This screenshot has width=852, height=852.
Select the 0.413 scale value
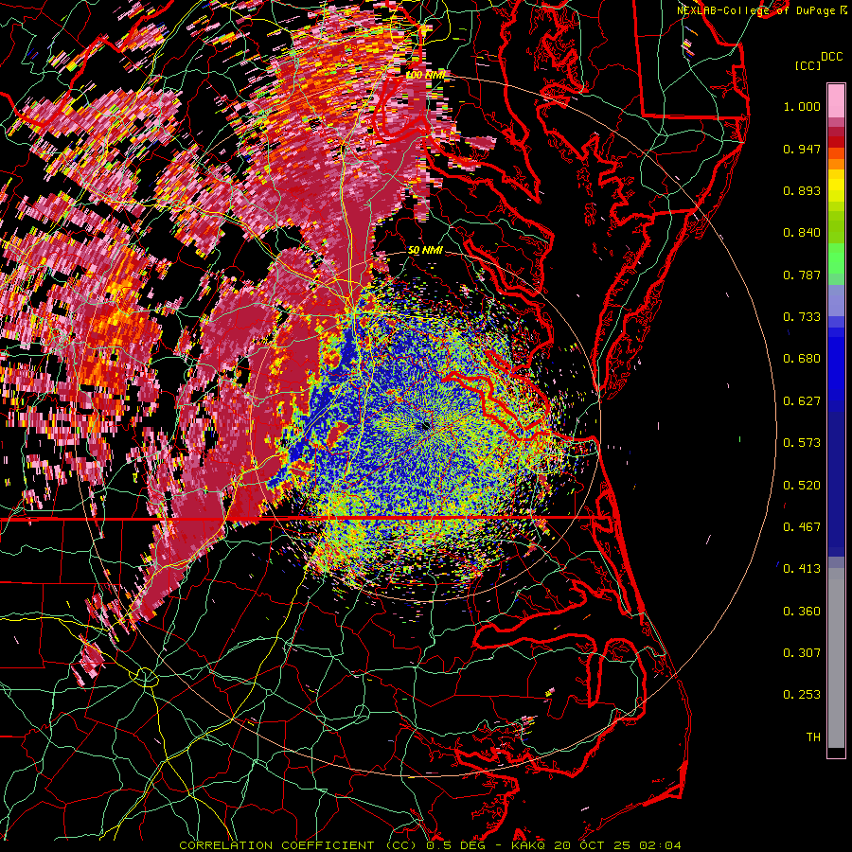(x=802, y=569)
